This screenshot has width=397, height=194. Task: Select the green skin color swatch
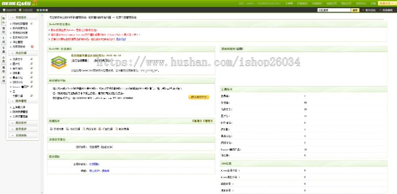(x=38, y=11)
